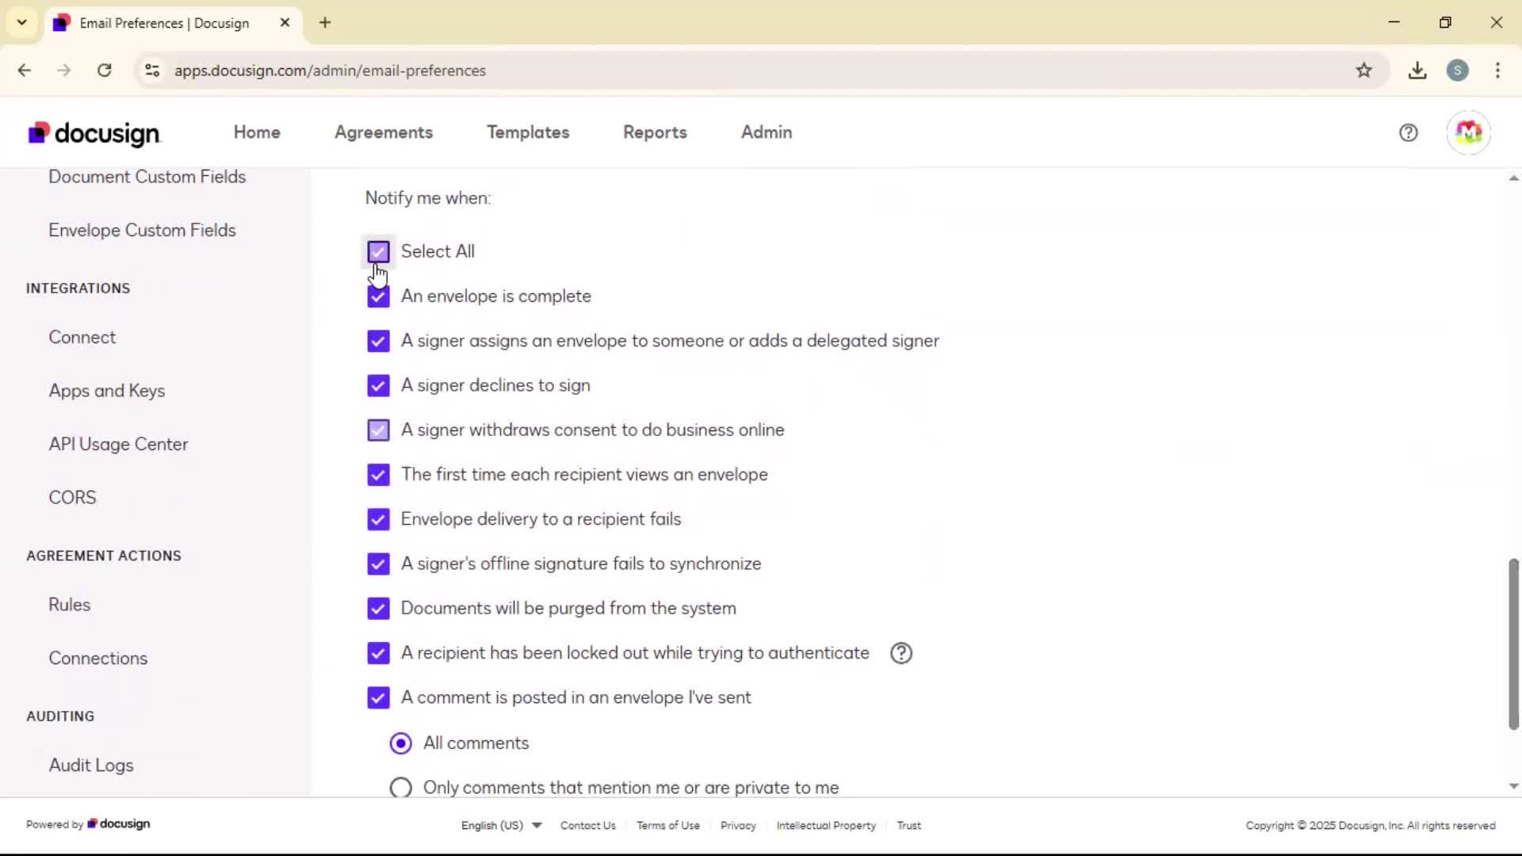Open Connect under Integrations
The image size is (1522, 856).
(82, 337)
